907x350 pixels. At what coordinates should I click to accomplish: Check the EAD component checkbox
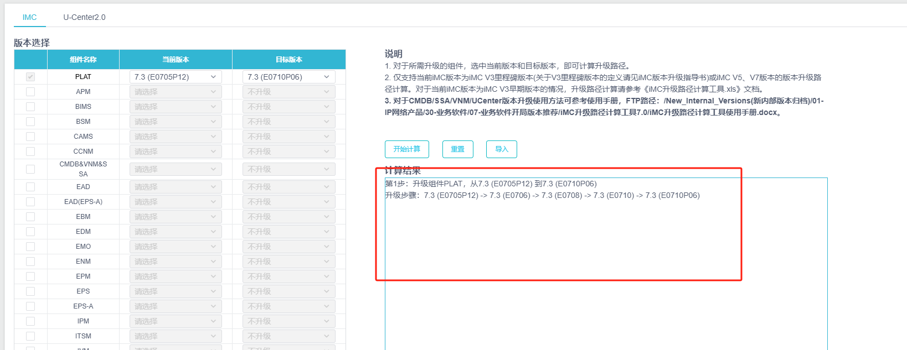tap(30, 187)
